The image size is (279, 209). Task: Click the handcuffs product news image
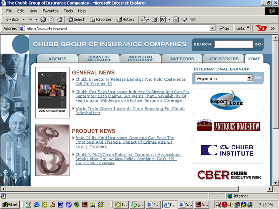coord(52,150)
